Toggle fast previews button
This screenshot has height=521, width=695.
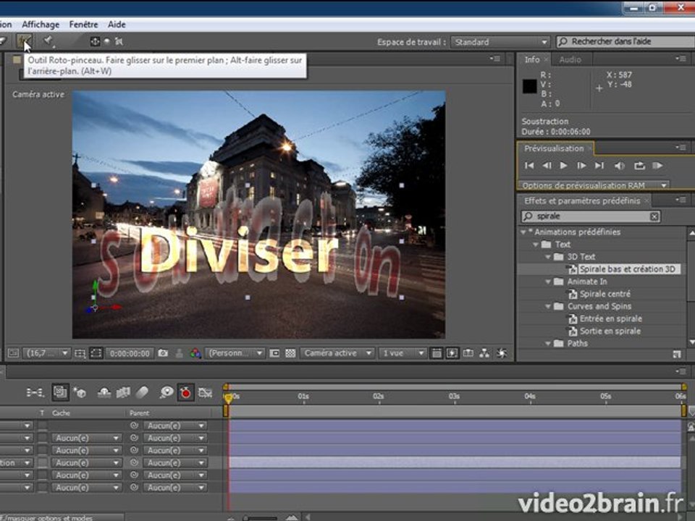click(452, 353)
